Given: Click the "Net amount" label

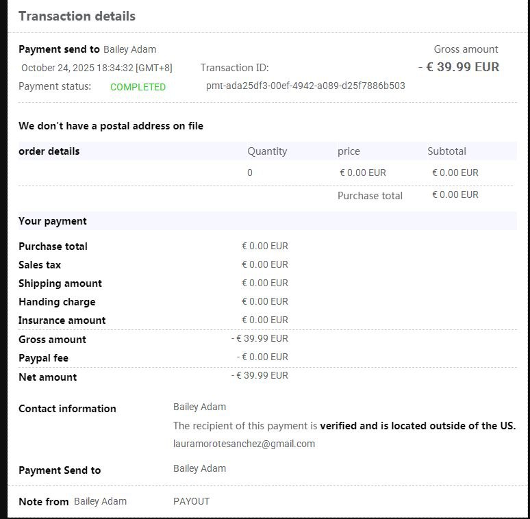Looking at the screenshot, I should 47,377.
